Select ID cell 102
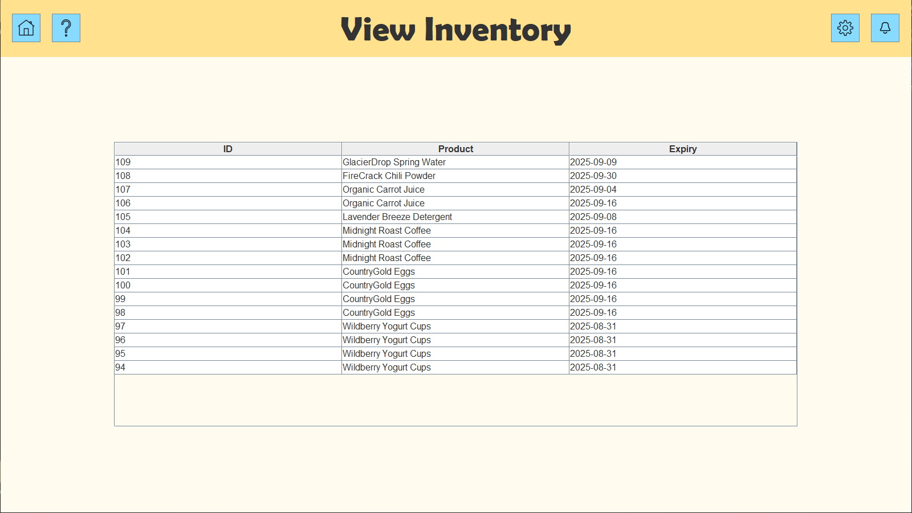Screen dimensions: 912x513 tap(228, 258)
